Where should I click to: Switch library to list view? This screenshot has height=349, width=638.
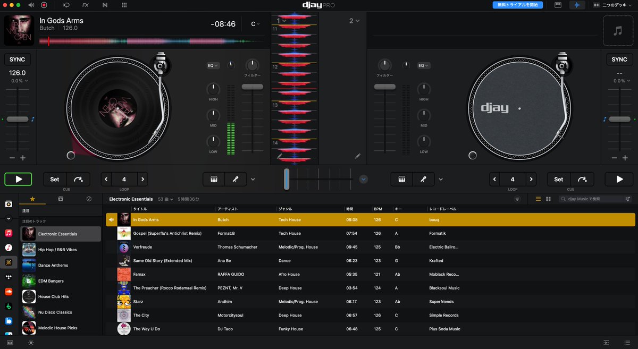tap(538, 199)
